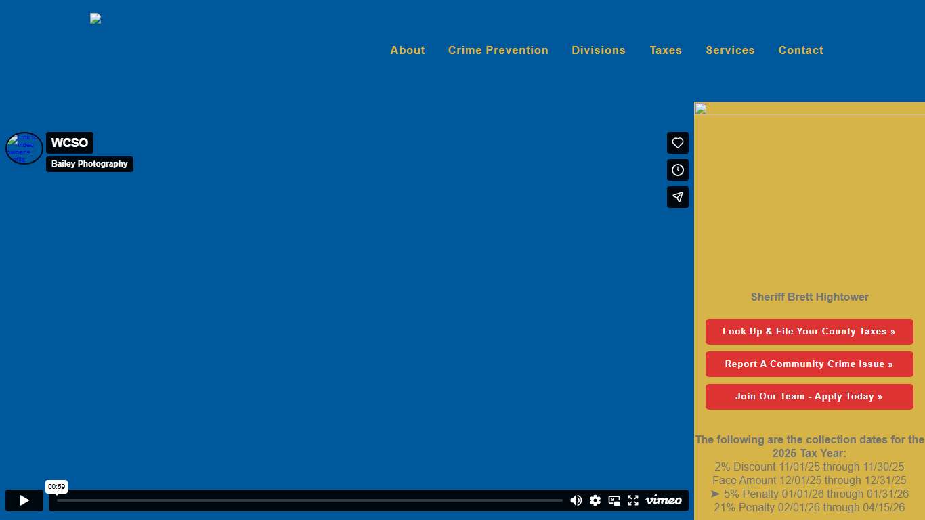Click the video owner's profile avatar
This screenshot has height=520, width=925.
tap(24, 148)
